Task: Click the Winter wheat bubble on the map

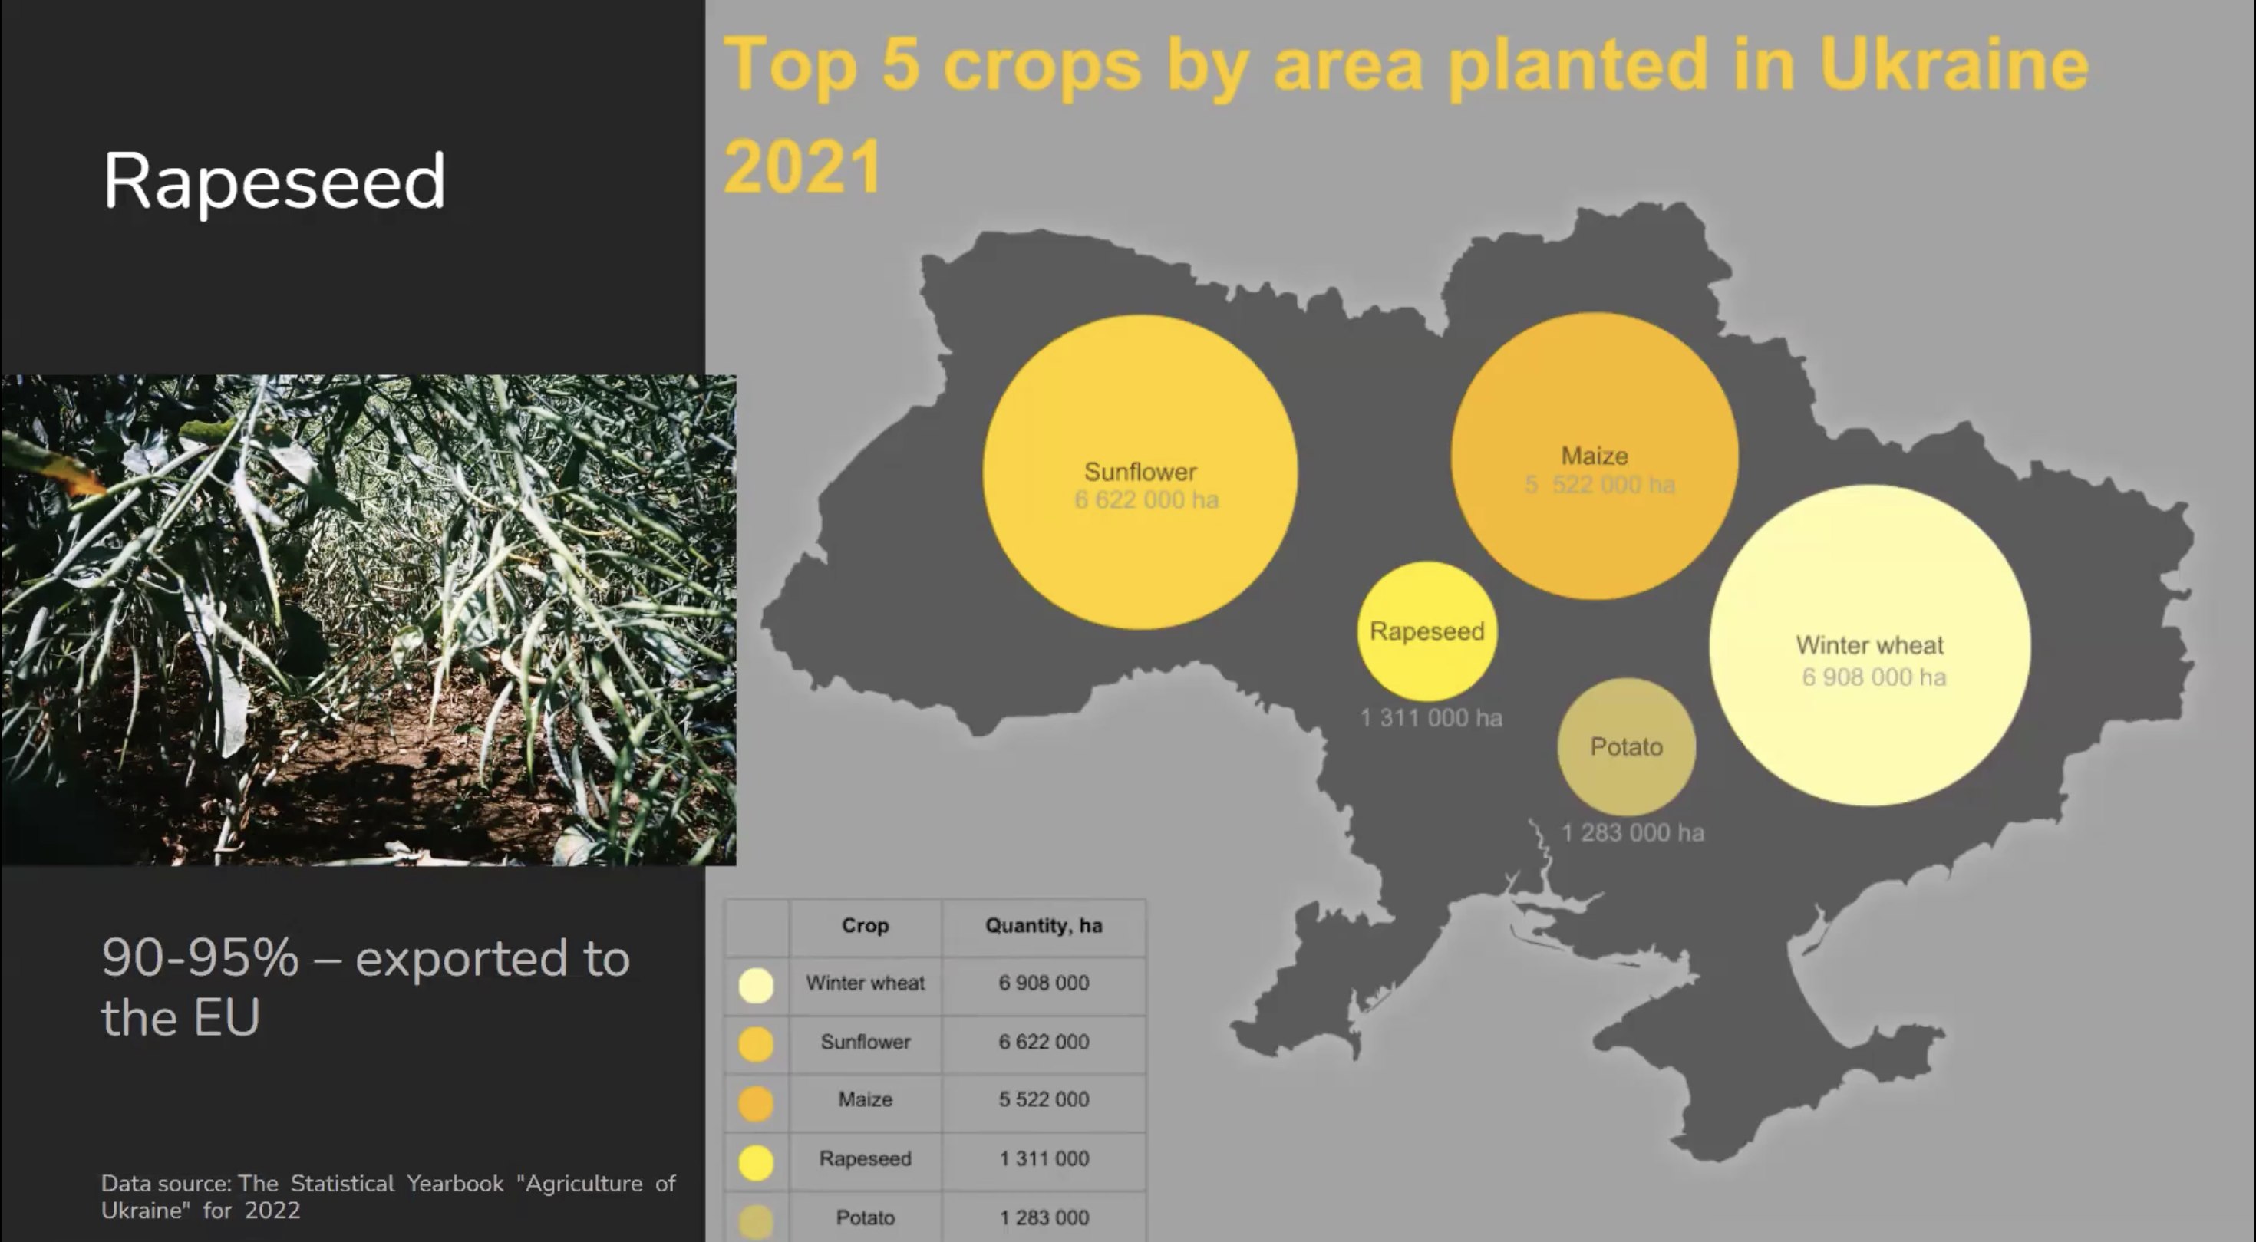Action: (x=1870, y=645)
